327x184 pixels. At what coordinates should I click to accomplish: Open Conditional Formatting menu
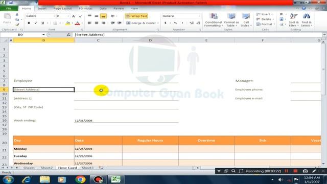coord(214,20)
